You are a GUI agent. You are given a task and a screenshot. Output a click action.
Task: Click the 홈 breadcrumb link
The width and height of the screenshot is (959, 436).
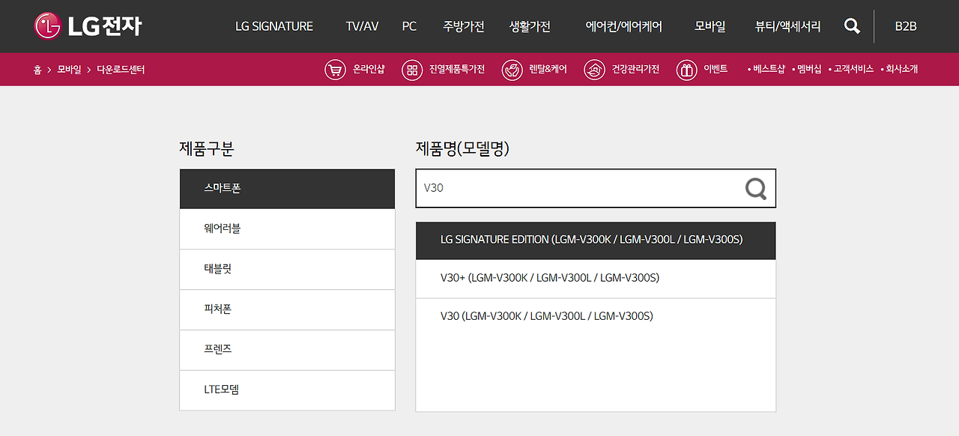(37, 70)
